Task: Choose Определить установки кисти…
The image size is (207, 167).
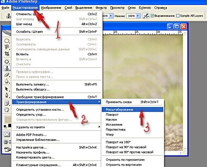Action: coord(57,110)
